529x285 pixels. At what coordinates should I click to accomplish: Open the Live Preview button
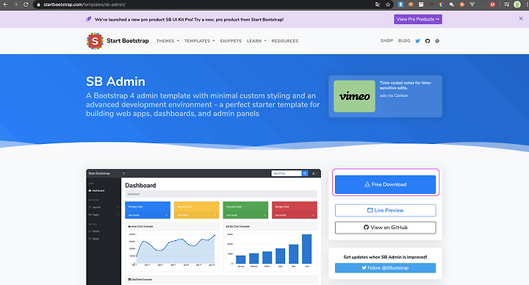tap(385, 211)
